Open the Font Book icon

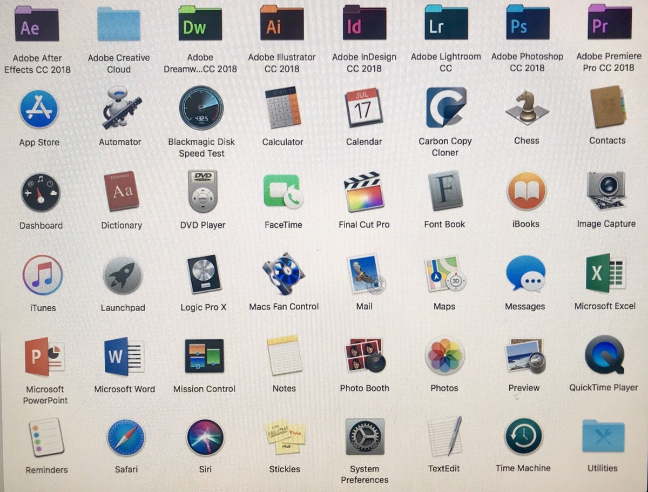445,191
